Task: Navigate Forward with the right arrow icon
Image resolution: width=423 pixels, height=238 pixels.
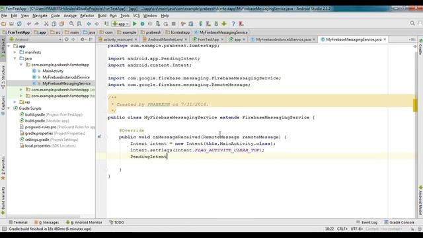Action: pos(96,24)
